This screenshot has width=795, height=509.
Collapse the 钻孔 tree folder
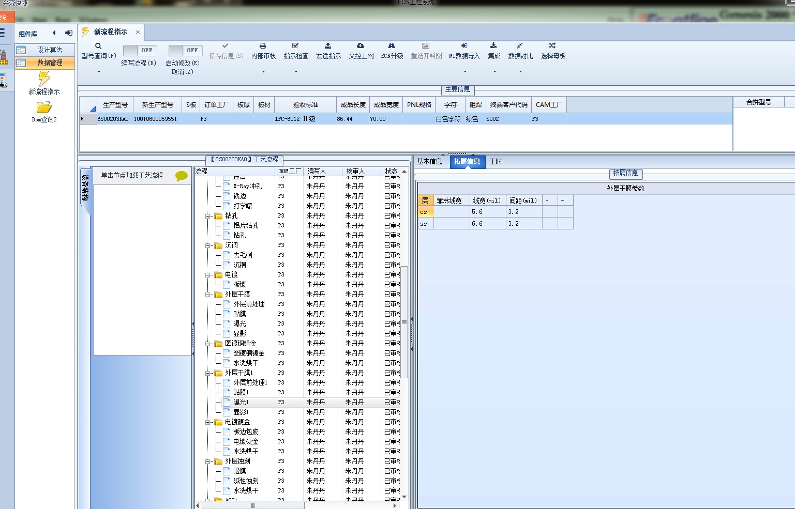point(208,216)
